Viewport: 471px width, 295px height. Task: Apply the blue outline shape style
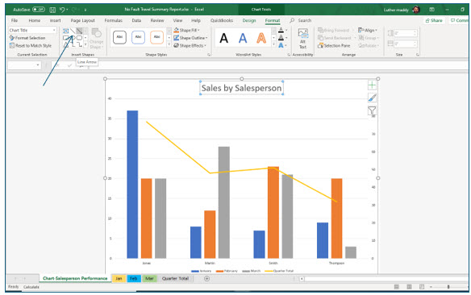138,37
